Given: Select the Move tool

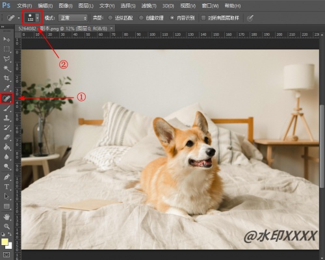Looking at the screenshot, I should tap(6, 39).
